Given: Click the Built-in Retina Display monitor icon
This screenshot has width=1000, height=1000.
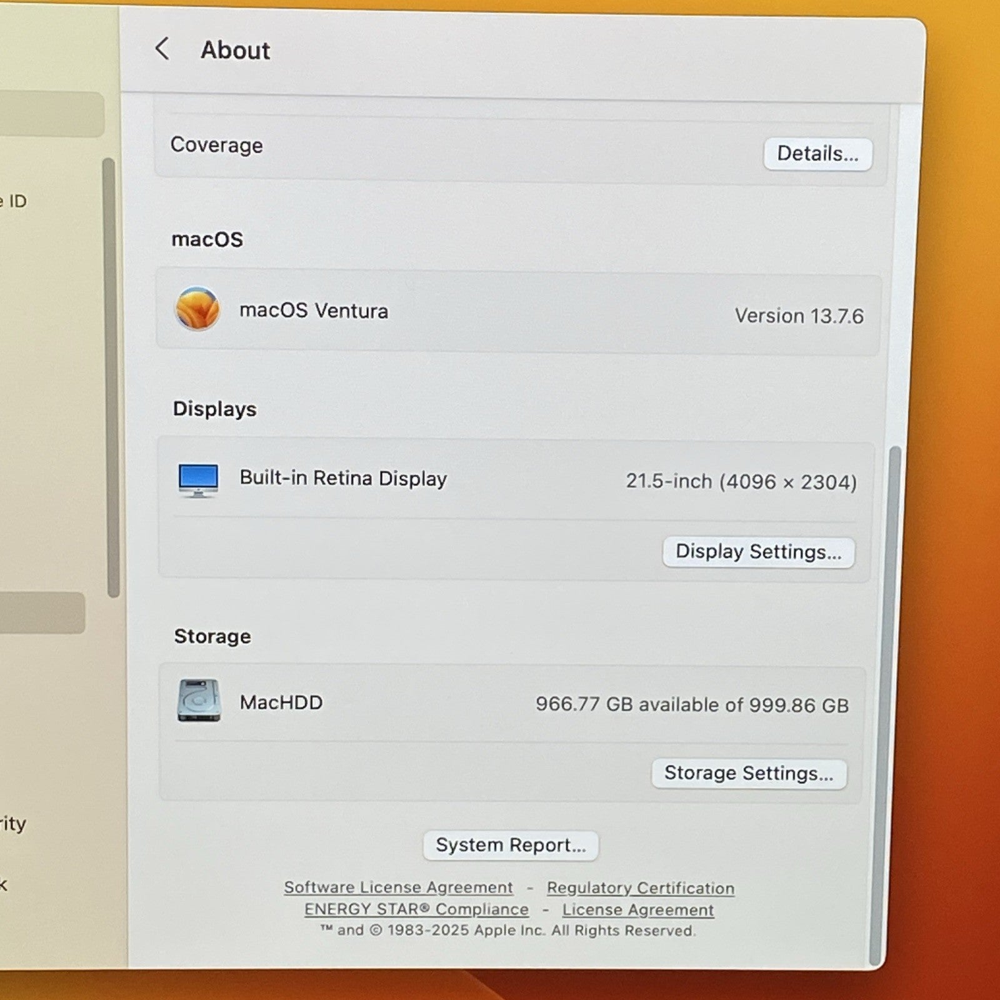Looking at the screenshot, I should coord(198,479).
